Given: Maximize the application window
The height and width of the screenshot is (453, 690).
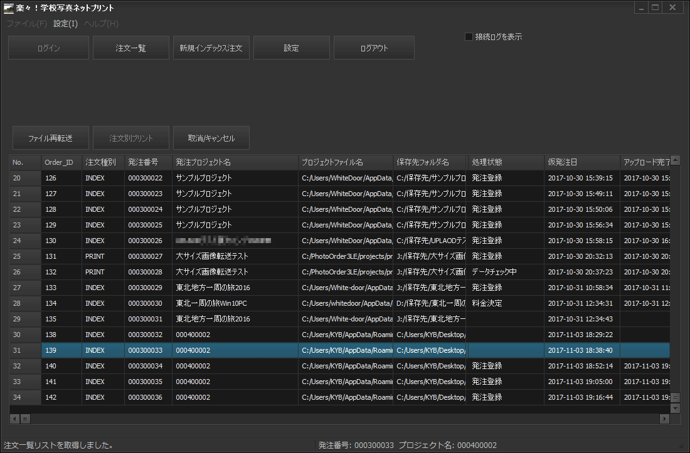Looking at the screenshot, I should point(655,8).
